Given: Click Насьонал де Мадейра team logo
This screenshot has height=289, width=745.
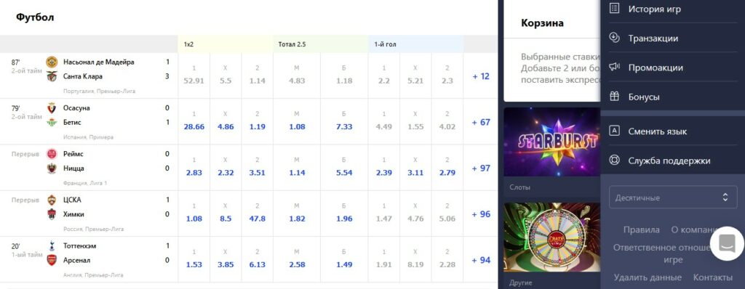Looking at the screenshot, I should (52, 62).
